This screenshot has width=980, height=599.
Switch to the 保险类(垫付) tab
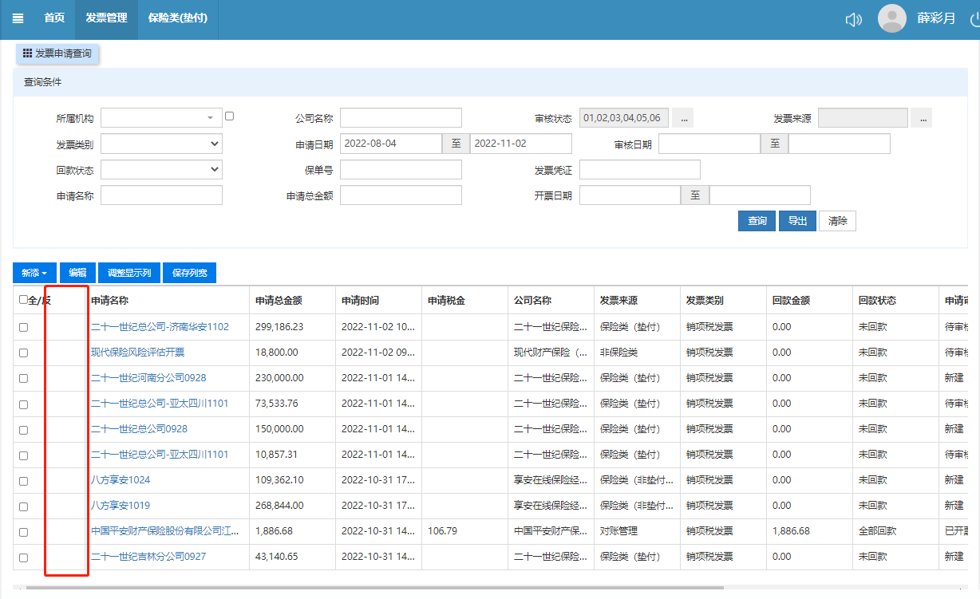[177, 18]
